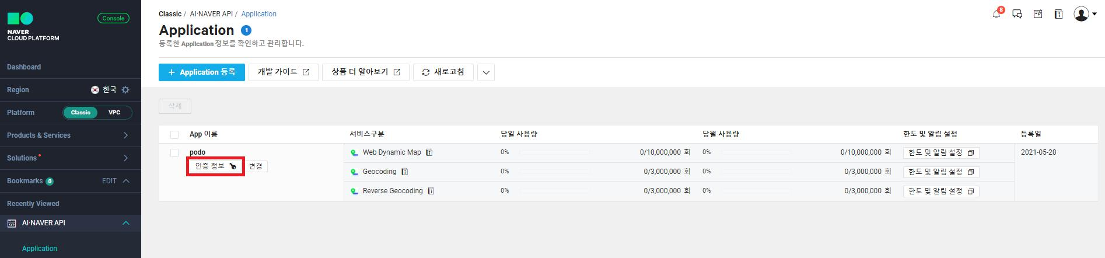Click the Web Dynamic Map service icon
1105x258 pixels.
point(354,153)
